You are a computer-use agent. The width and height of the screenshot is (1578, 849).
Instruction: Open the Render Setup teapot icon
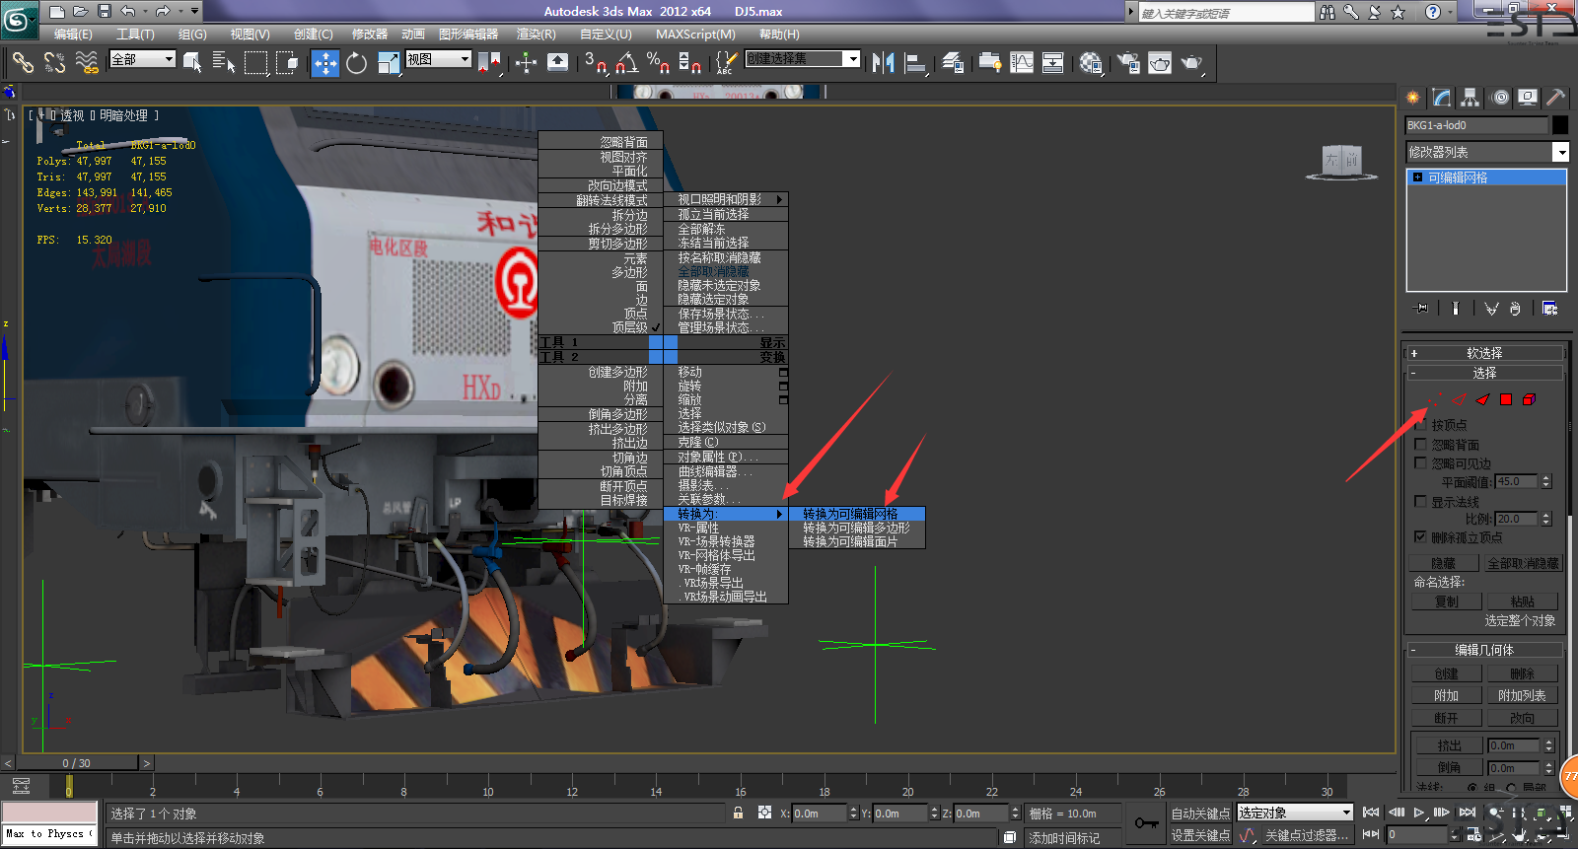(1128, 63)
